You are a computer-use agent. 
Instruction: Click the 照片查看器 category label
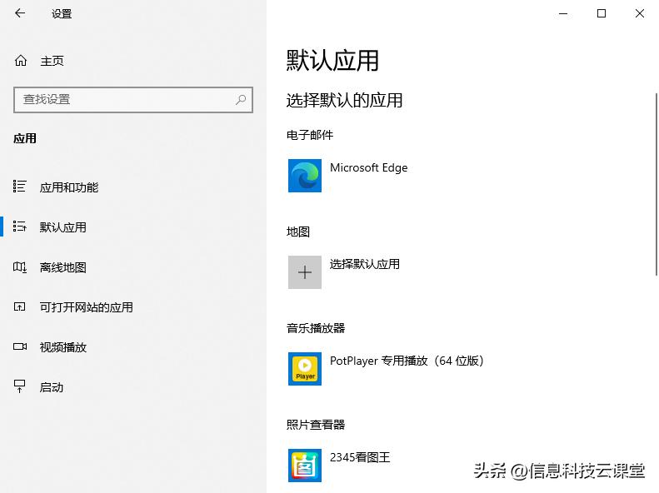pyautogui.click(x=316, y=425)
